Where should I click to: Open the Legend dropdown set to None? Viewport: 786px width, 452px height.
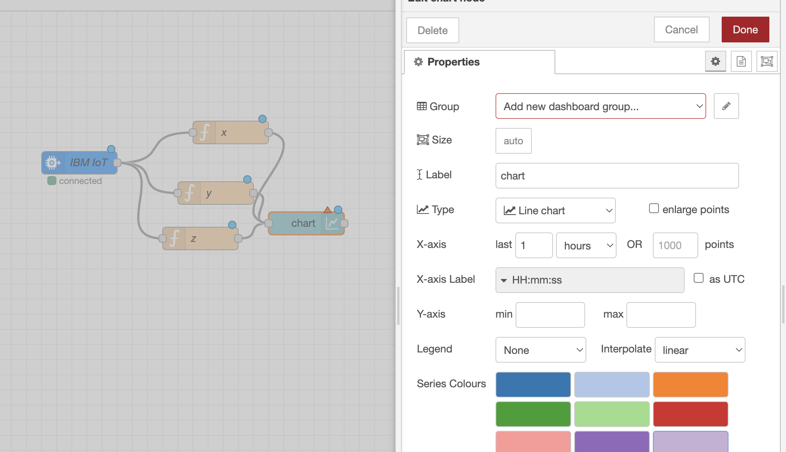[x=541, y=350]
